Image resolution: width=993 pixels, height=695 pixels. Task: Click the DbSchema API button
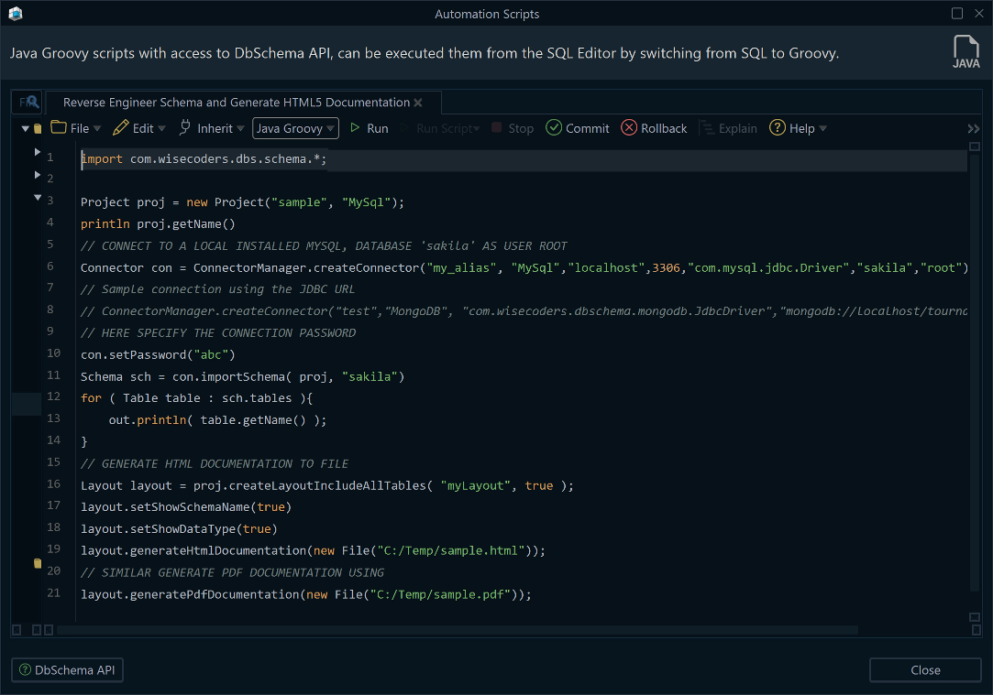[67, 669]
